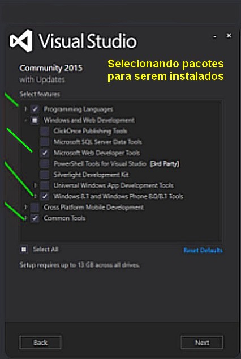
Task: Check ClickOnce Publishing Tools checkbox
Action: (x=45, y=131)
